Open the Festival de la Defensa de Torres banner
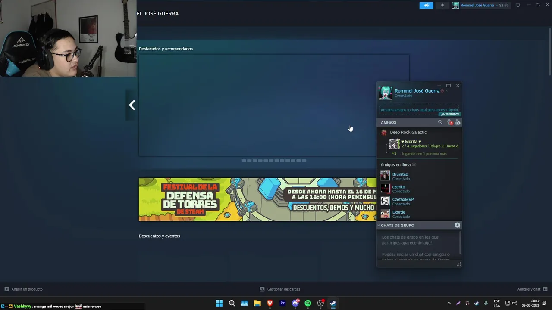This screenshot has height=310, width=552. (x=257, y=199)
